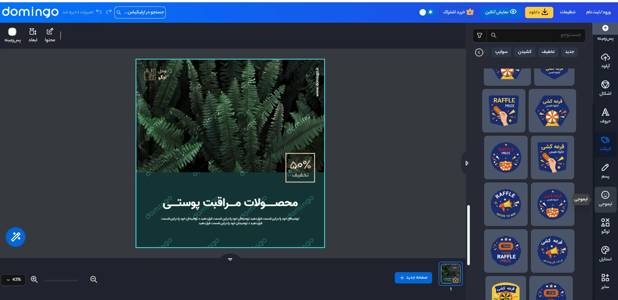The image size is (618, 300).
Task: Open the Upload (آپلود) sidebar panel
Action: (x=605, y=61)
